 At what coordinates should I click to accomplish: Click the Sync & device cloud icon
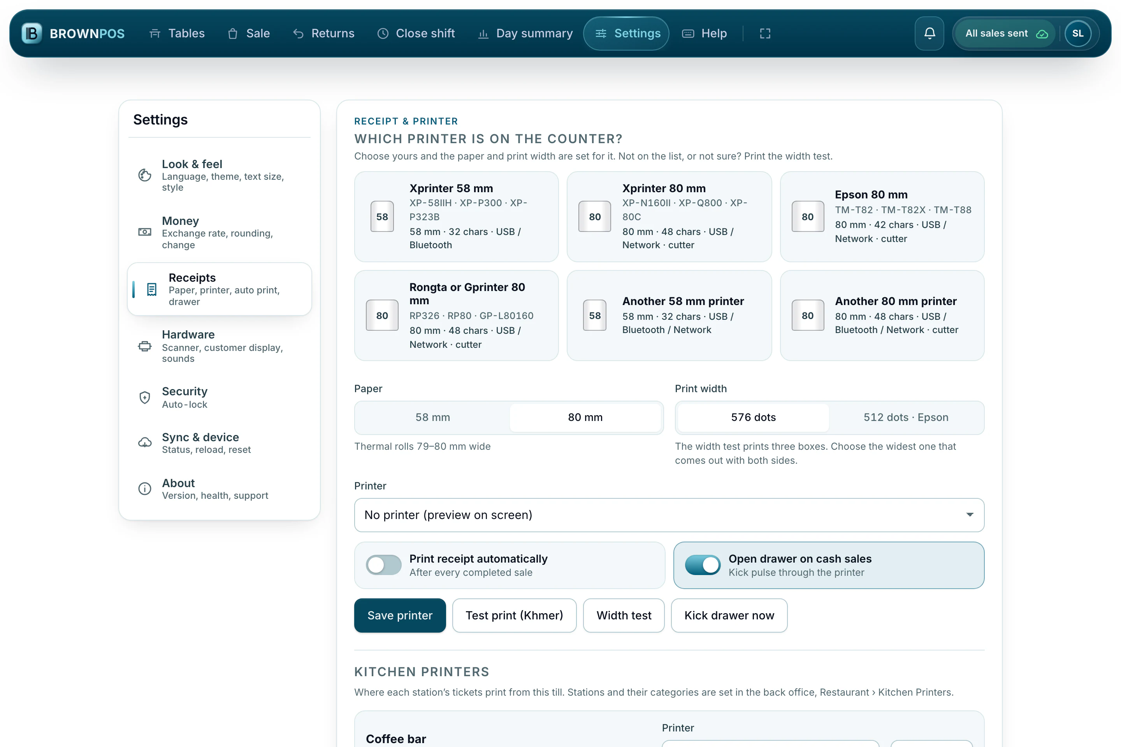coord(145,443)
